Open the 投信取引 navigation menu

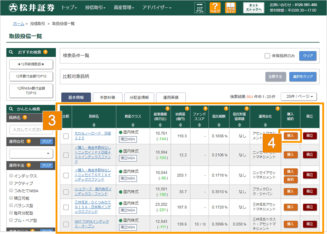[94, 8]
